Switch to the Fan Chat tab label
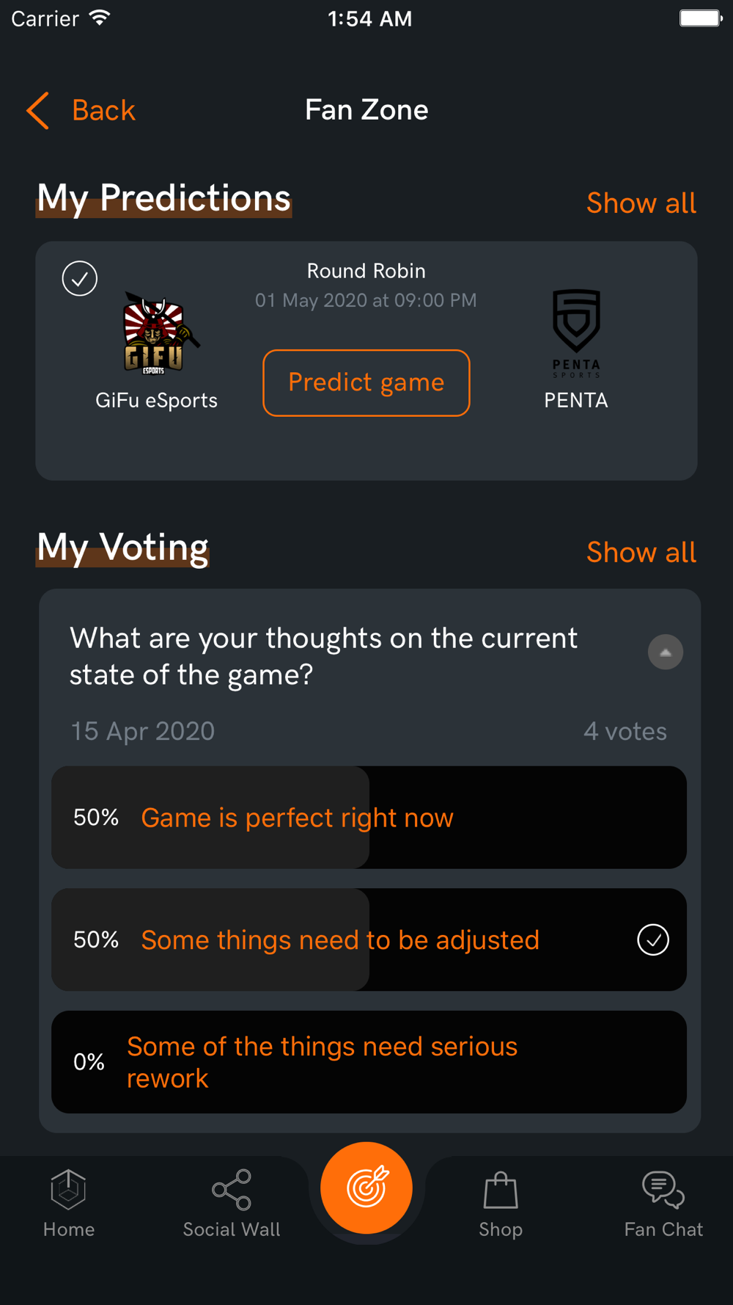Screen dimensions: 733x1305 pyautogui.click(x=663, y=1229)
